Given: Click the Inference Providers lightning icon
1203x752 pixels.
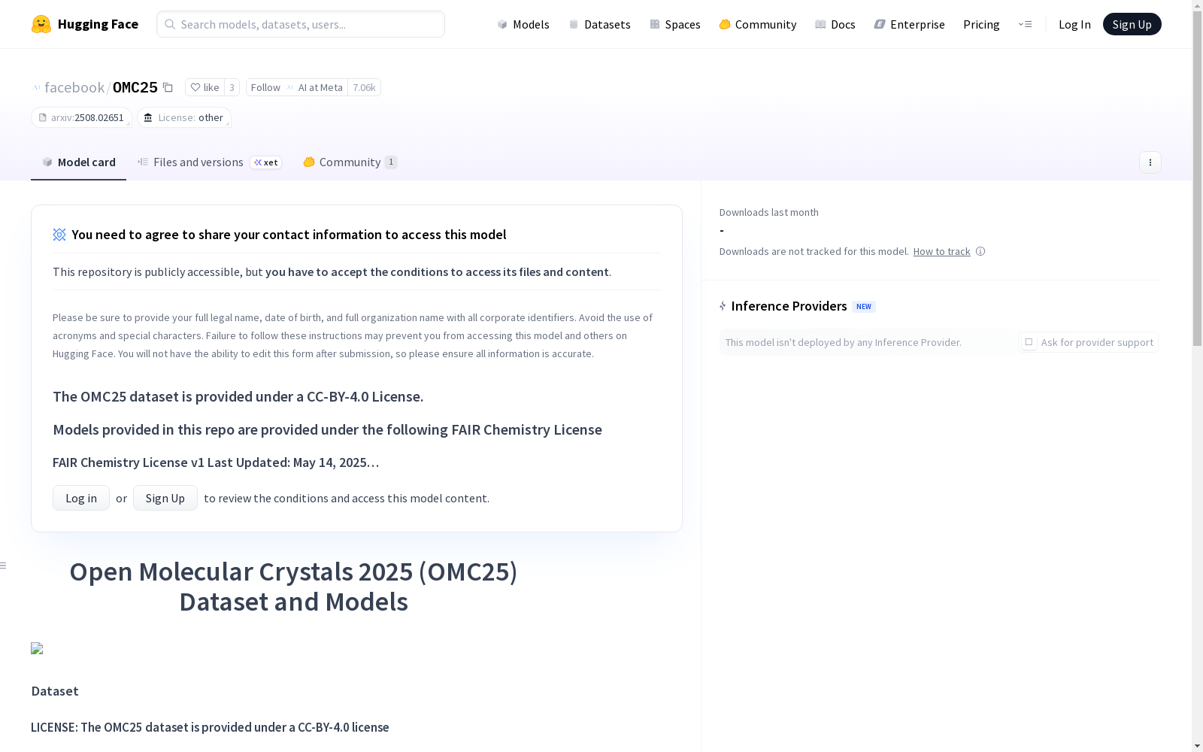Looking at the screenshot, I should click(723, 306).
